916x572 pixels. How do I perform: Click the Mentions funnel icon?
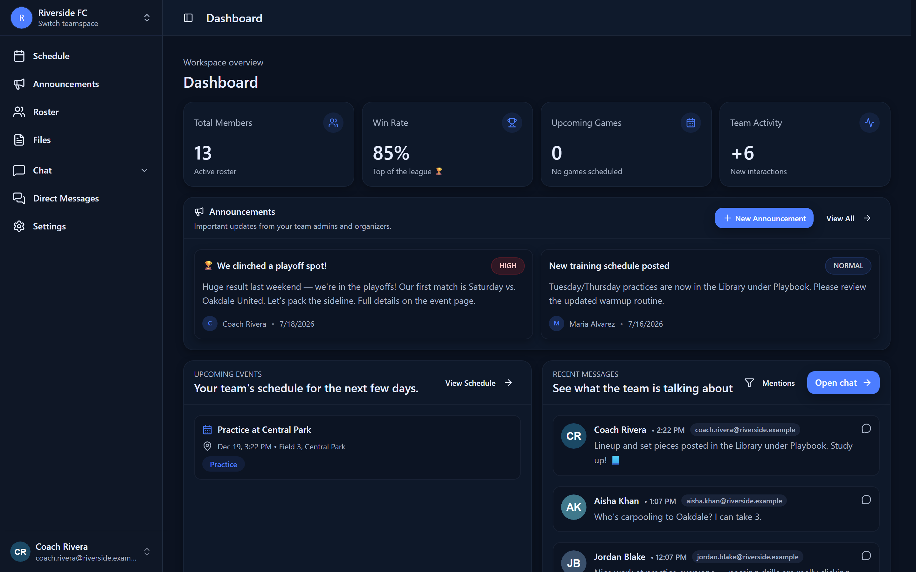pos(749,383)
